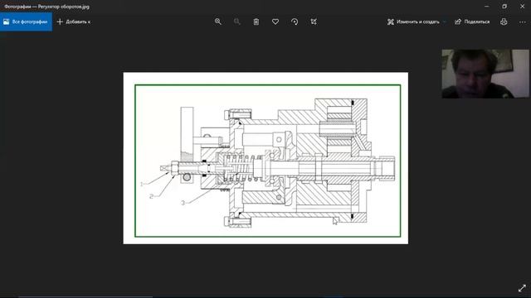
Task: Click Share (Поделиться) button
Action: 472,22
